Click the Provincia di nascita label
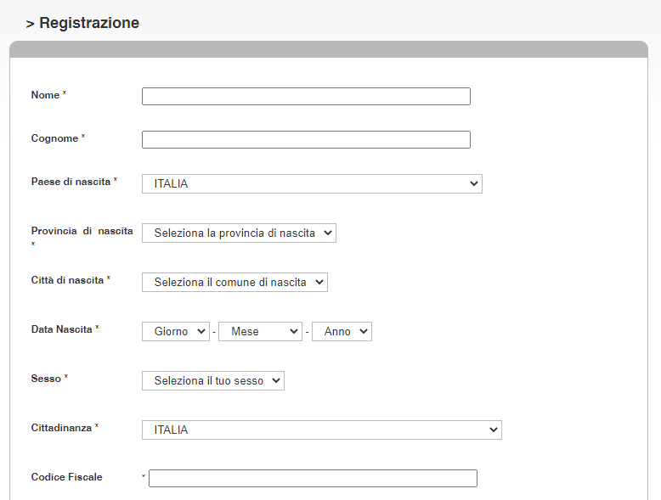The height and width of the screenshot is (500, 661). (x=82, y=231)
